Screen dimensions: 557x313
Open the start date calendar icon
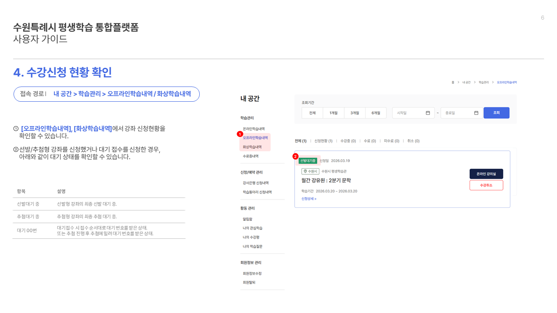(x=427, y=113)
